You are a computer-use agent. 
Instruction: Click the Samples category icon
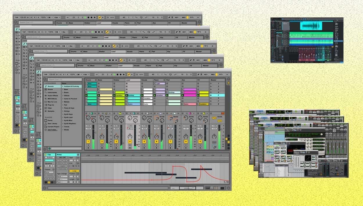coord(46,111)
